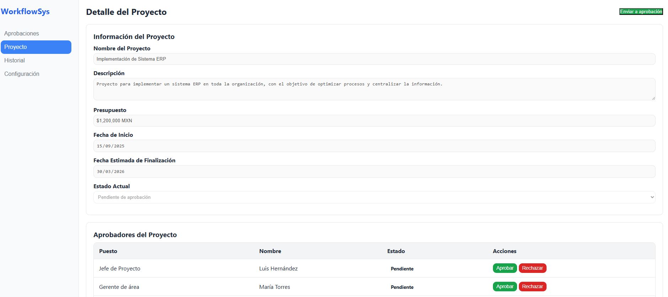
Task: Reject for Luis Hernández row
Action: click(532, 268)
